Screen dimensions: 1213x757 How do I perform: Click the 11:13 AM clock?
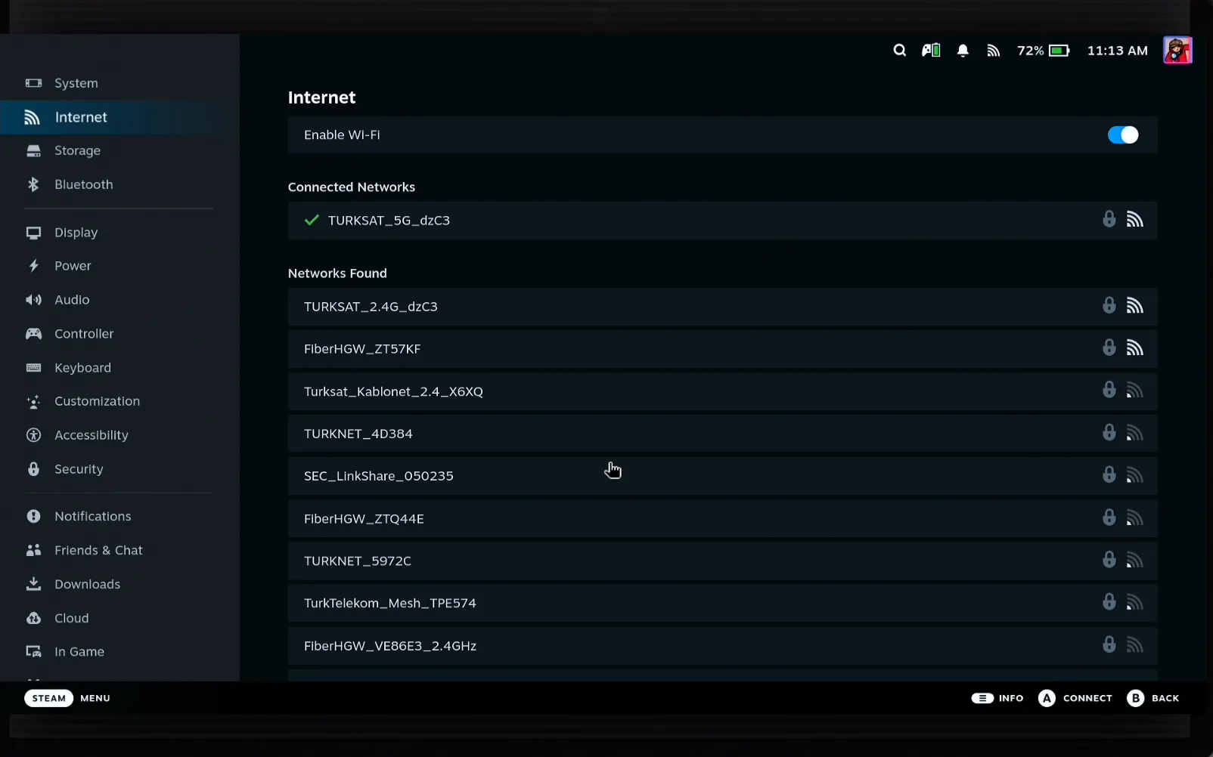coord(1117,51)
